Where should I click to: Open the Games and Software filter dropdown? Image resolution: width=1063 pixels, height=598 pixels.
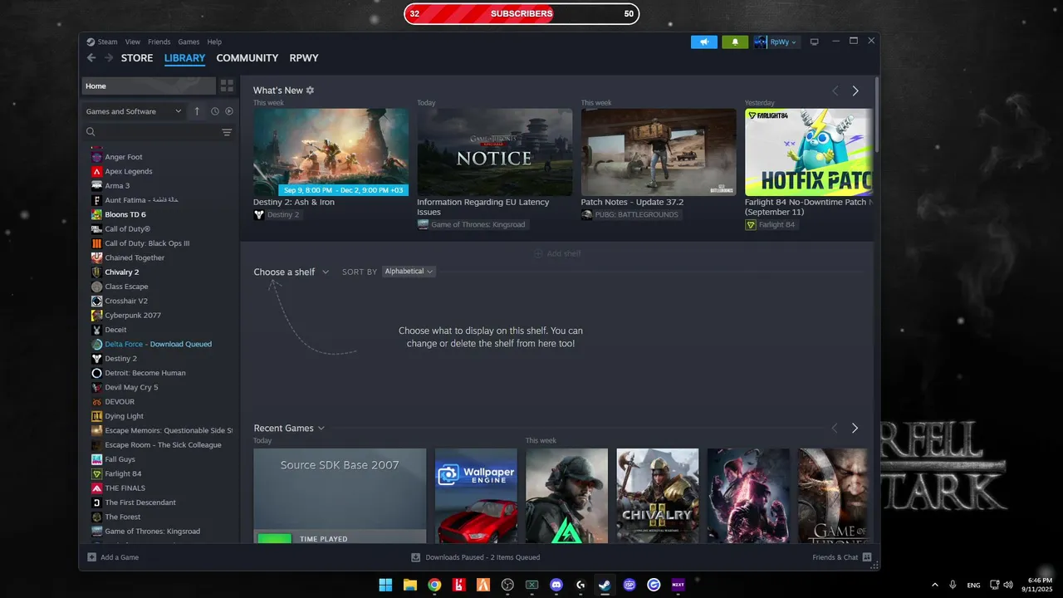(x=134, y=111)
